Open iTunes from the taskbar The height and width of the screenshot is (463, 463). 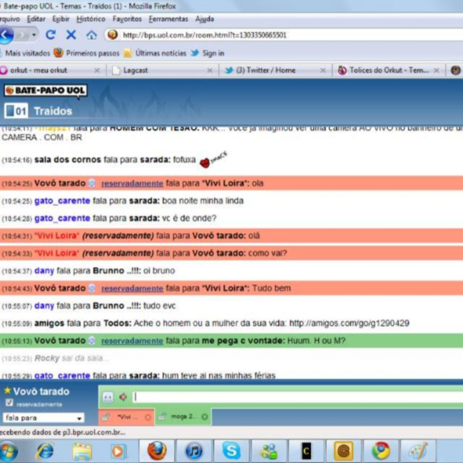coord(194,452)
